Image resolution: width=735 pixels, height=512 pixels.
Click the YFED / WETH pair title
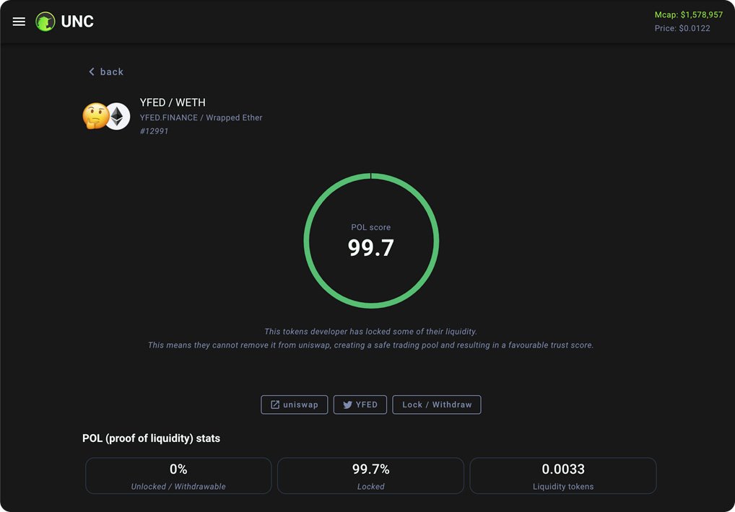173,102
